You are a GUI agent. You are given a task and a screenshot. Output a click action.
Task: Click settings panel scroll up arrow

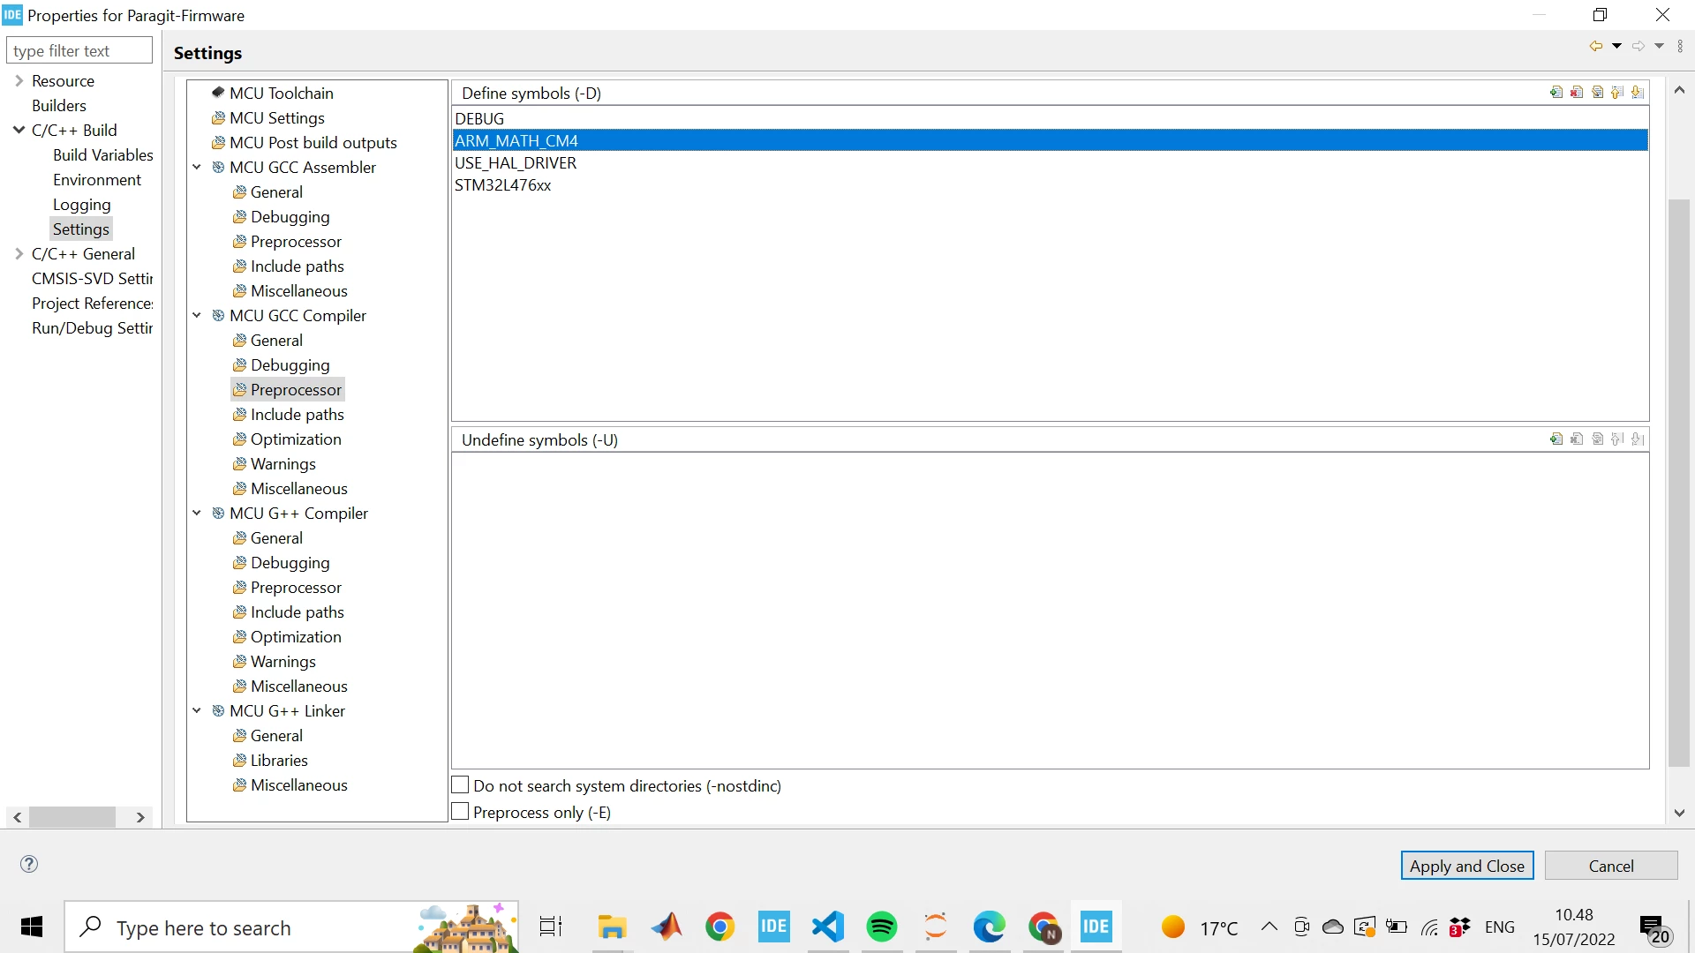tap(1679, 90)
